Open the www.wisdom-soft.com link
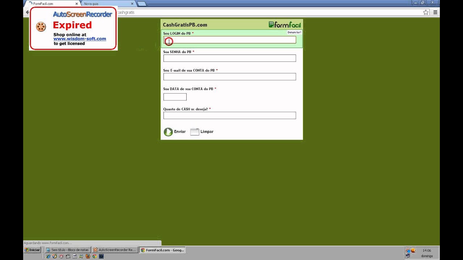 [x=80, y=39]
